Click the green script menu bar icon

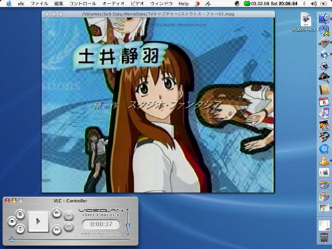208,4
